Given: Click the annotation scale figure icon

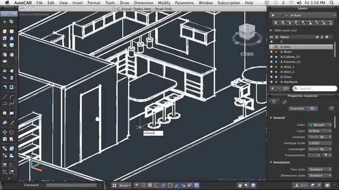Looking at the screenshot, I should (x=297, y=185).
